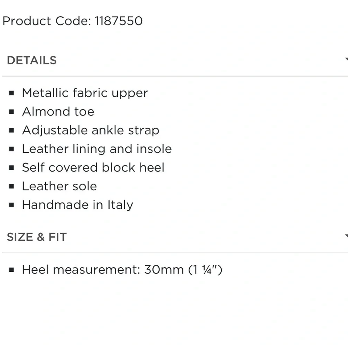Click the Metallic fabric upper entry
The image size is (348, 348).
[85, 93]
